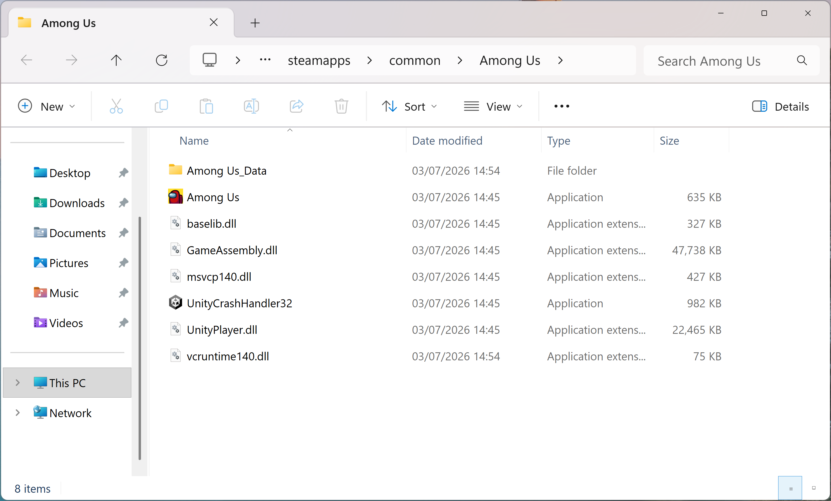The height and width of the screenshot is (501, 831).
Task: Open the See more toolbar options
Action: point(562,106)
